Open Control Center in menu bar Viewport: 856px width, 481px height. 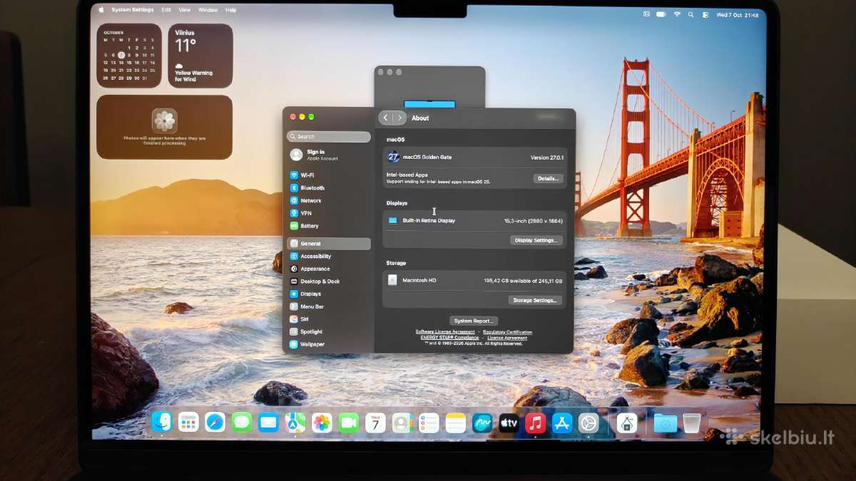pyautogui.click(x=705, y=14)
